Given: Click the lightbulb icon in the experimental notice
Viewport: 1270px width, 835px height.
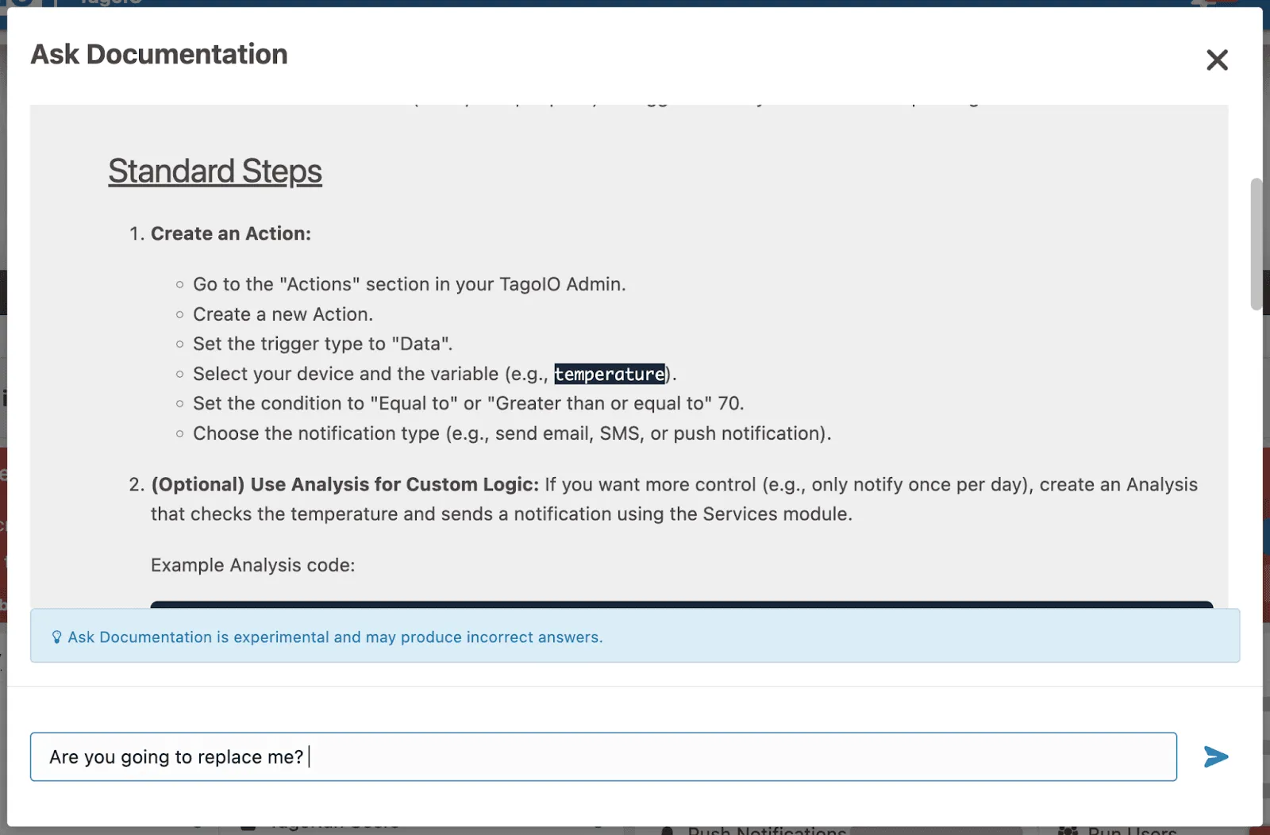Looking at the screenshot, I should click(56, 637).
